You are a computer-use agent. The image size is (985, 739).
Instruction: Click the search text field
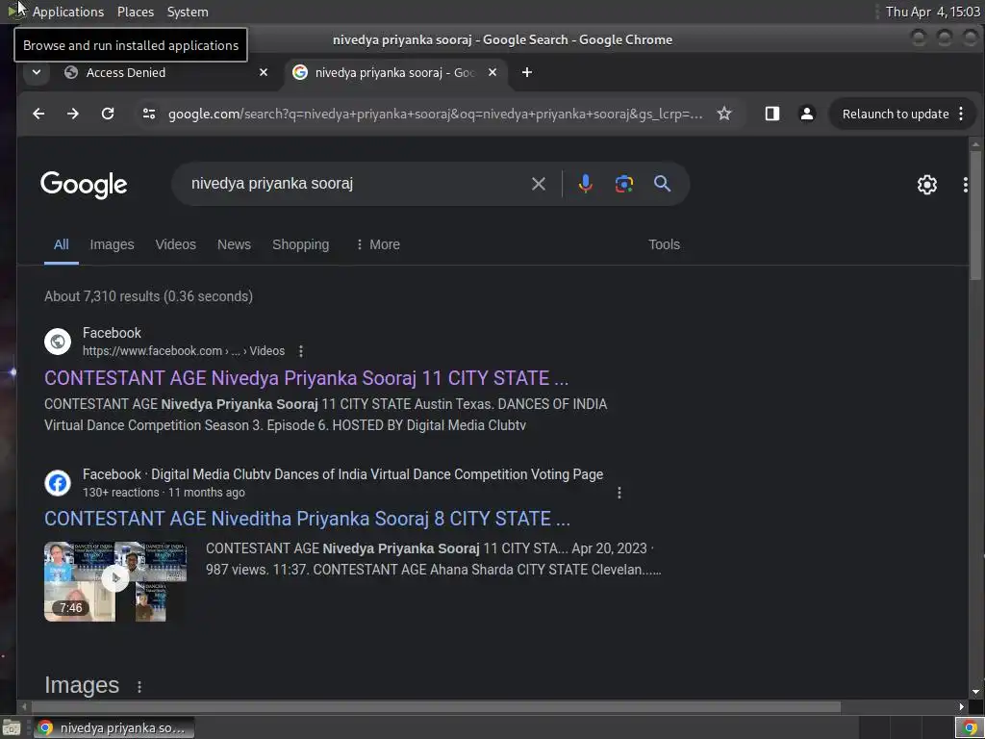pyautogui.click(x=355, y=184)
